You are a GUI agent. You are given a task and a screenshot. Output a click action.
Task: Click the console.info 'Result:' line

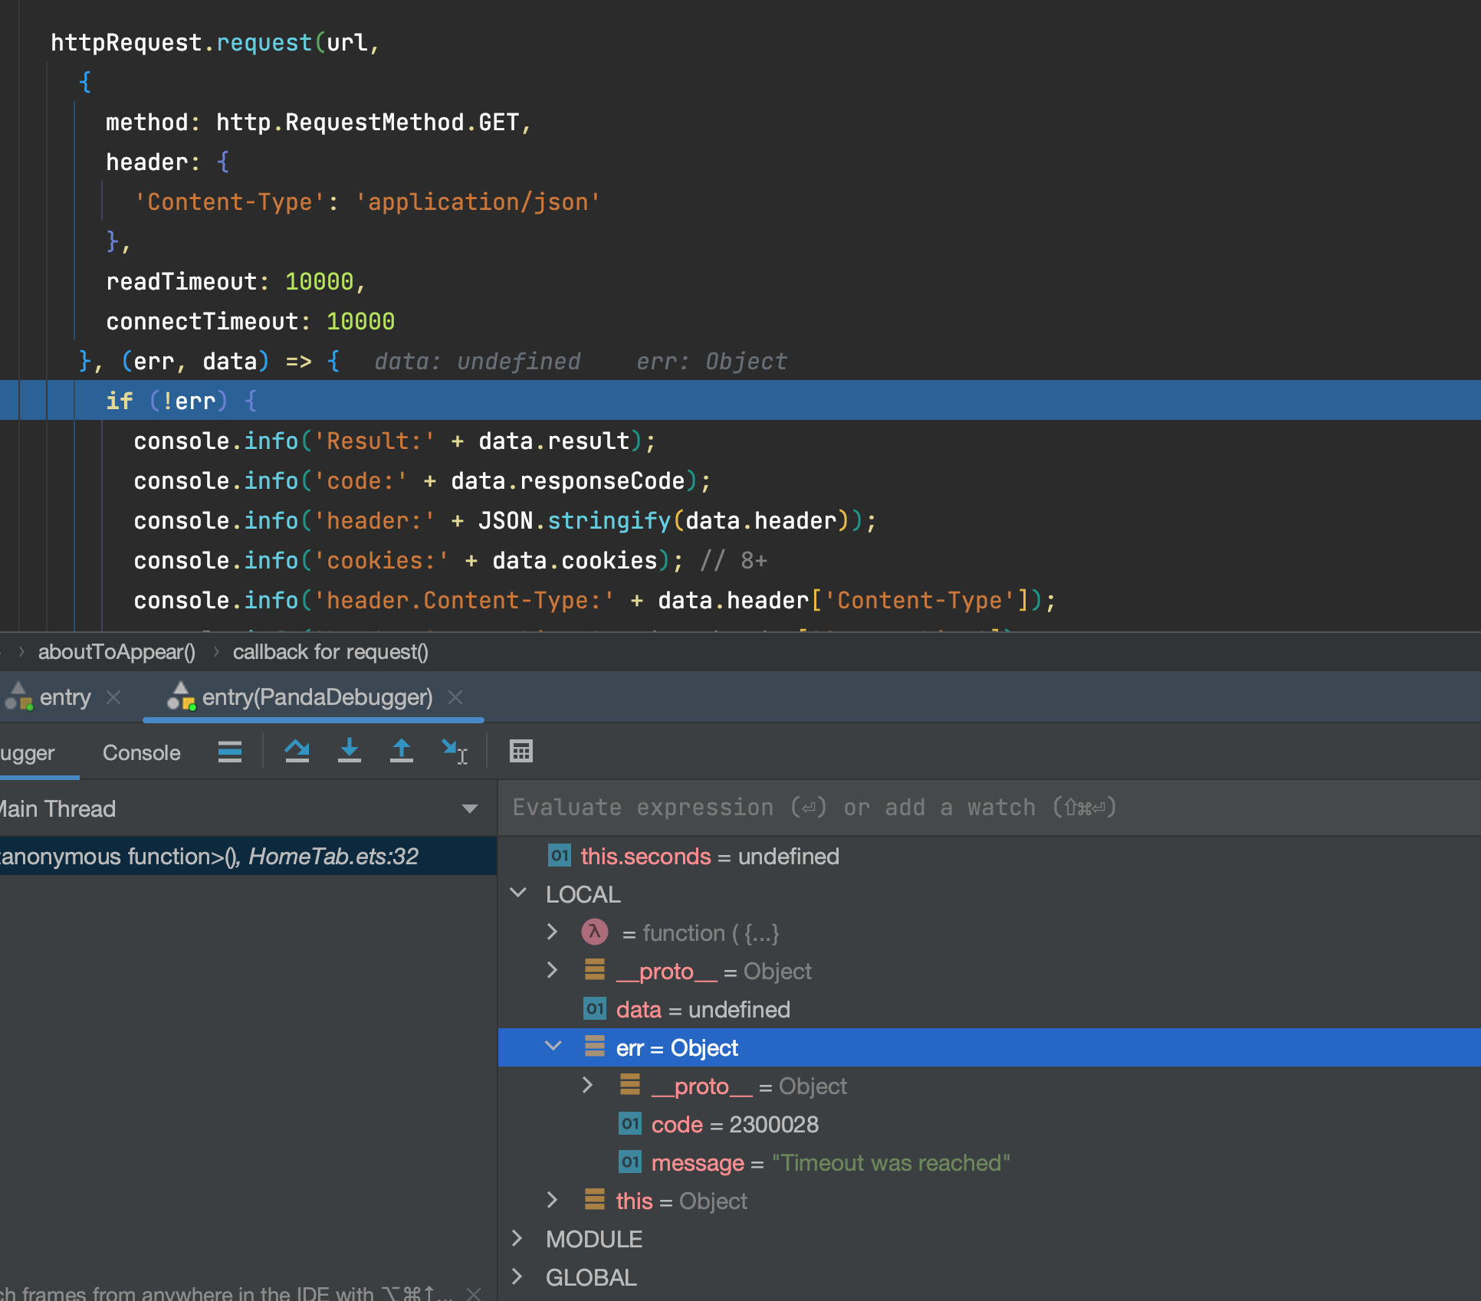pyautogui.click(x=394, y=441)
